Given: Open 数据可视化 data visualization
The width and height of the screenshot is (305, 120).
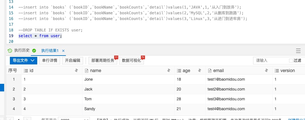Looking at the screenshot, I should (x=131, y=61).
